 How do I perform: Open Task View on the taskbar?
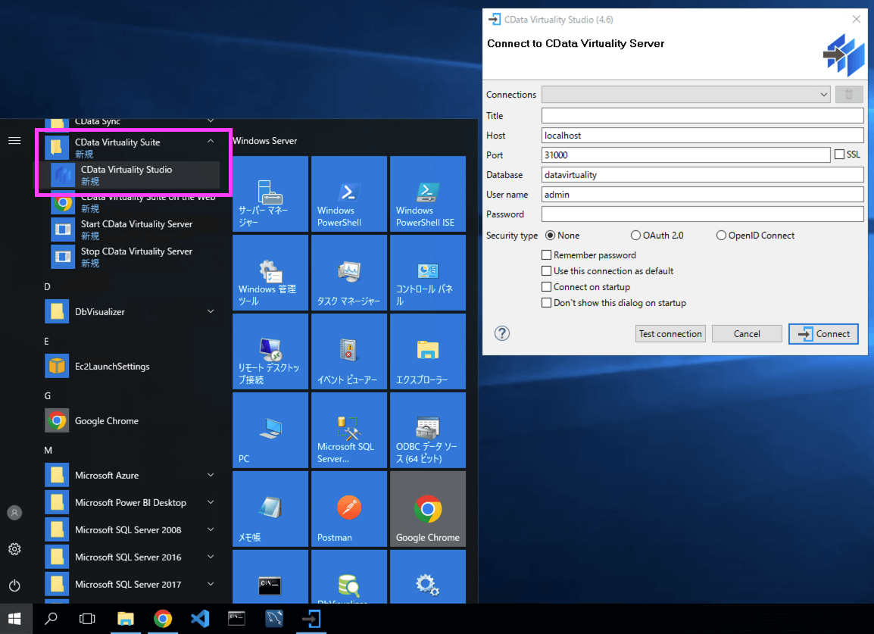pyautogui.click(x=88, y=619)
